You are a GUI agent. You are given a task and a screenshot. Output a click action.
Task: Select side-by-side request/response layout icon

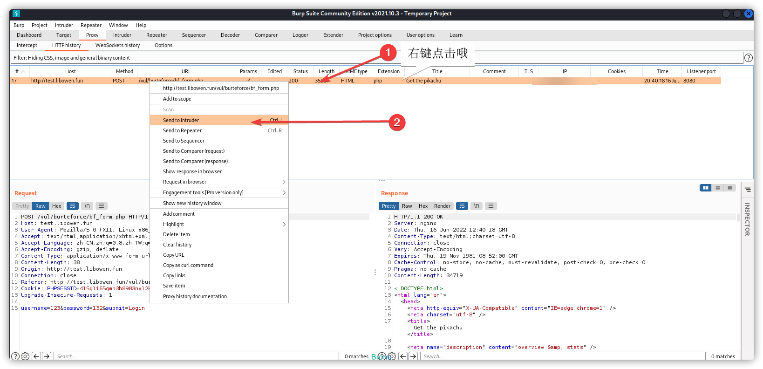pos(706,188)
